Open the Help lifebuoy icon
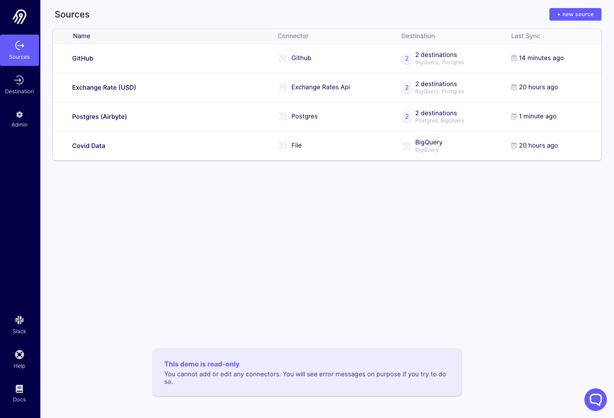This screenshot has width=614, height=418. click(x=19, y=355)
